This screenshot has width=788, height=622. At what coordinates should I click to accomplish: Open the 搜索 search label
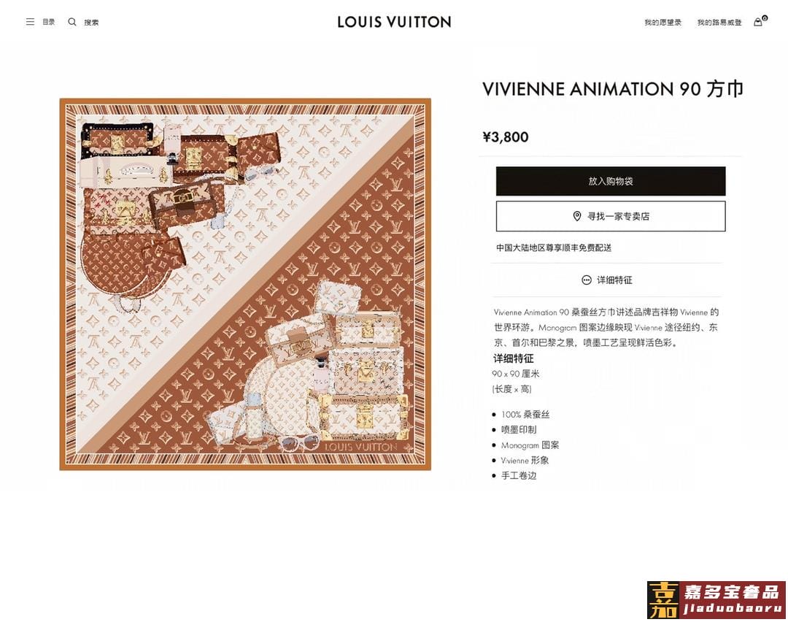pos(91,22)
